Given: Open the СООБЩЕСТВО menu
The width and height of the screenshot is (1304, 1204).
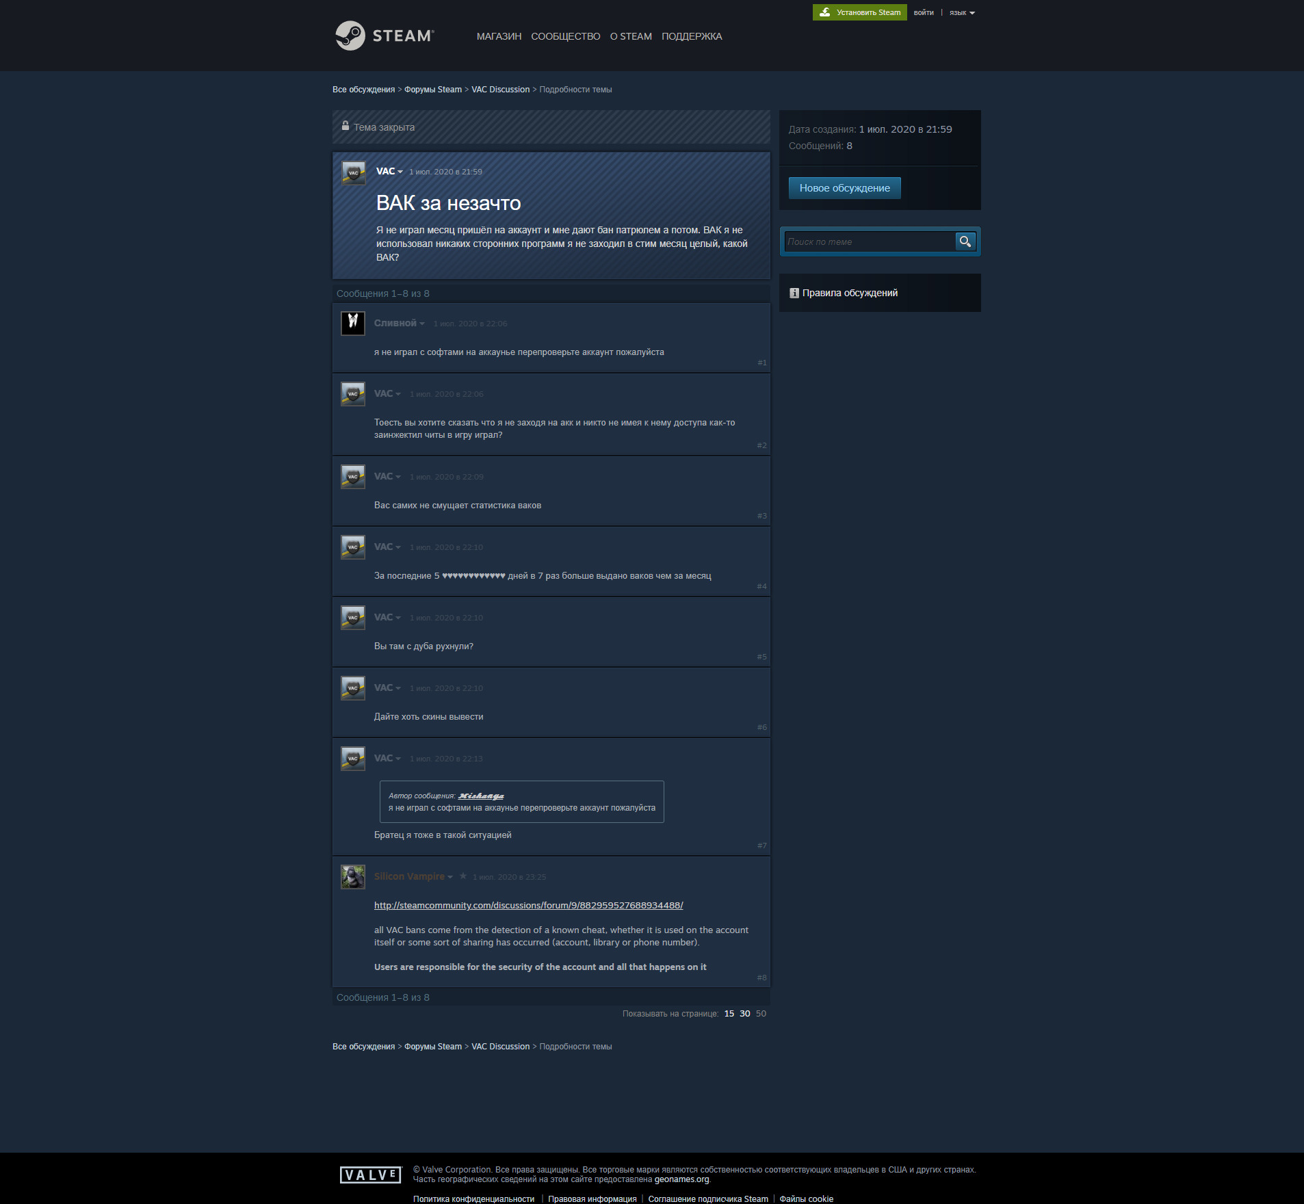Looking at the screenshot, I should pyautogui.click(x=566, y=36).
